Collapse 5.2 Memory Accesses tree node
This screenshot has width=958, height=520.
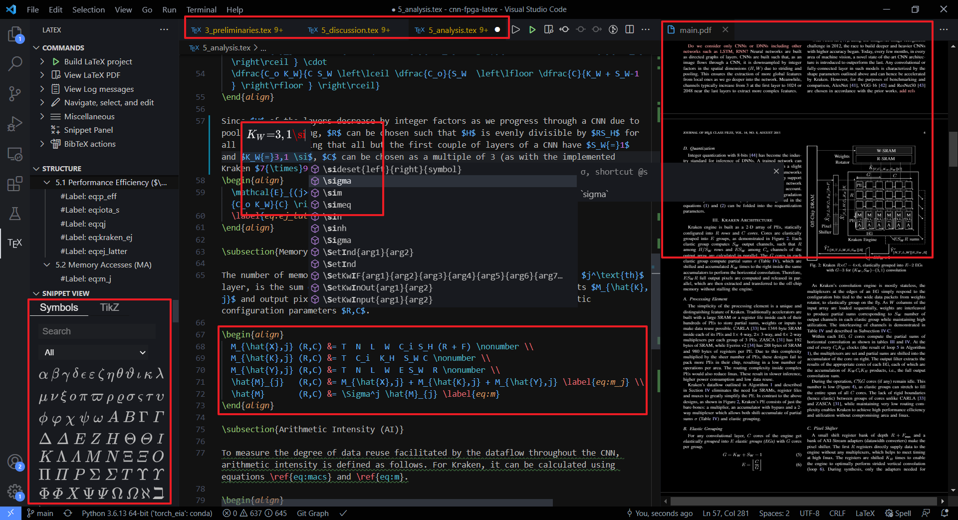(x=47, y=265)
